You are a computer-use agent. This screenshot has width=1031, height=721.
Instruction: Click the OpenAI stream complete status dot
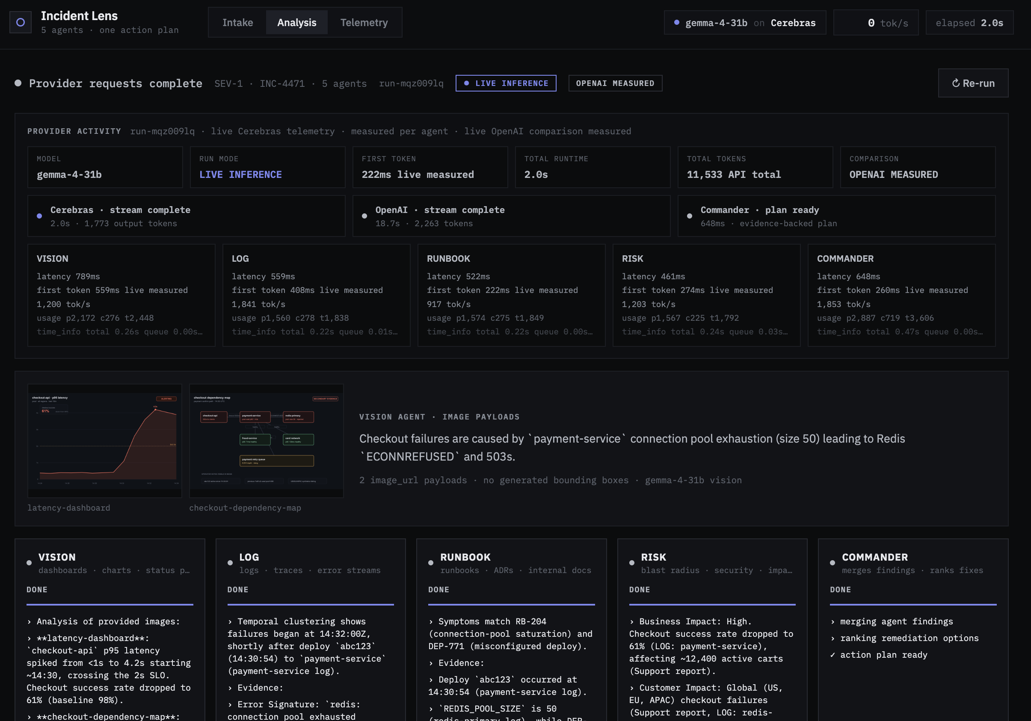pyautogui.click(x=364, y=216)
